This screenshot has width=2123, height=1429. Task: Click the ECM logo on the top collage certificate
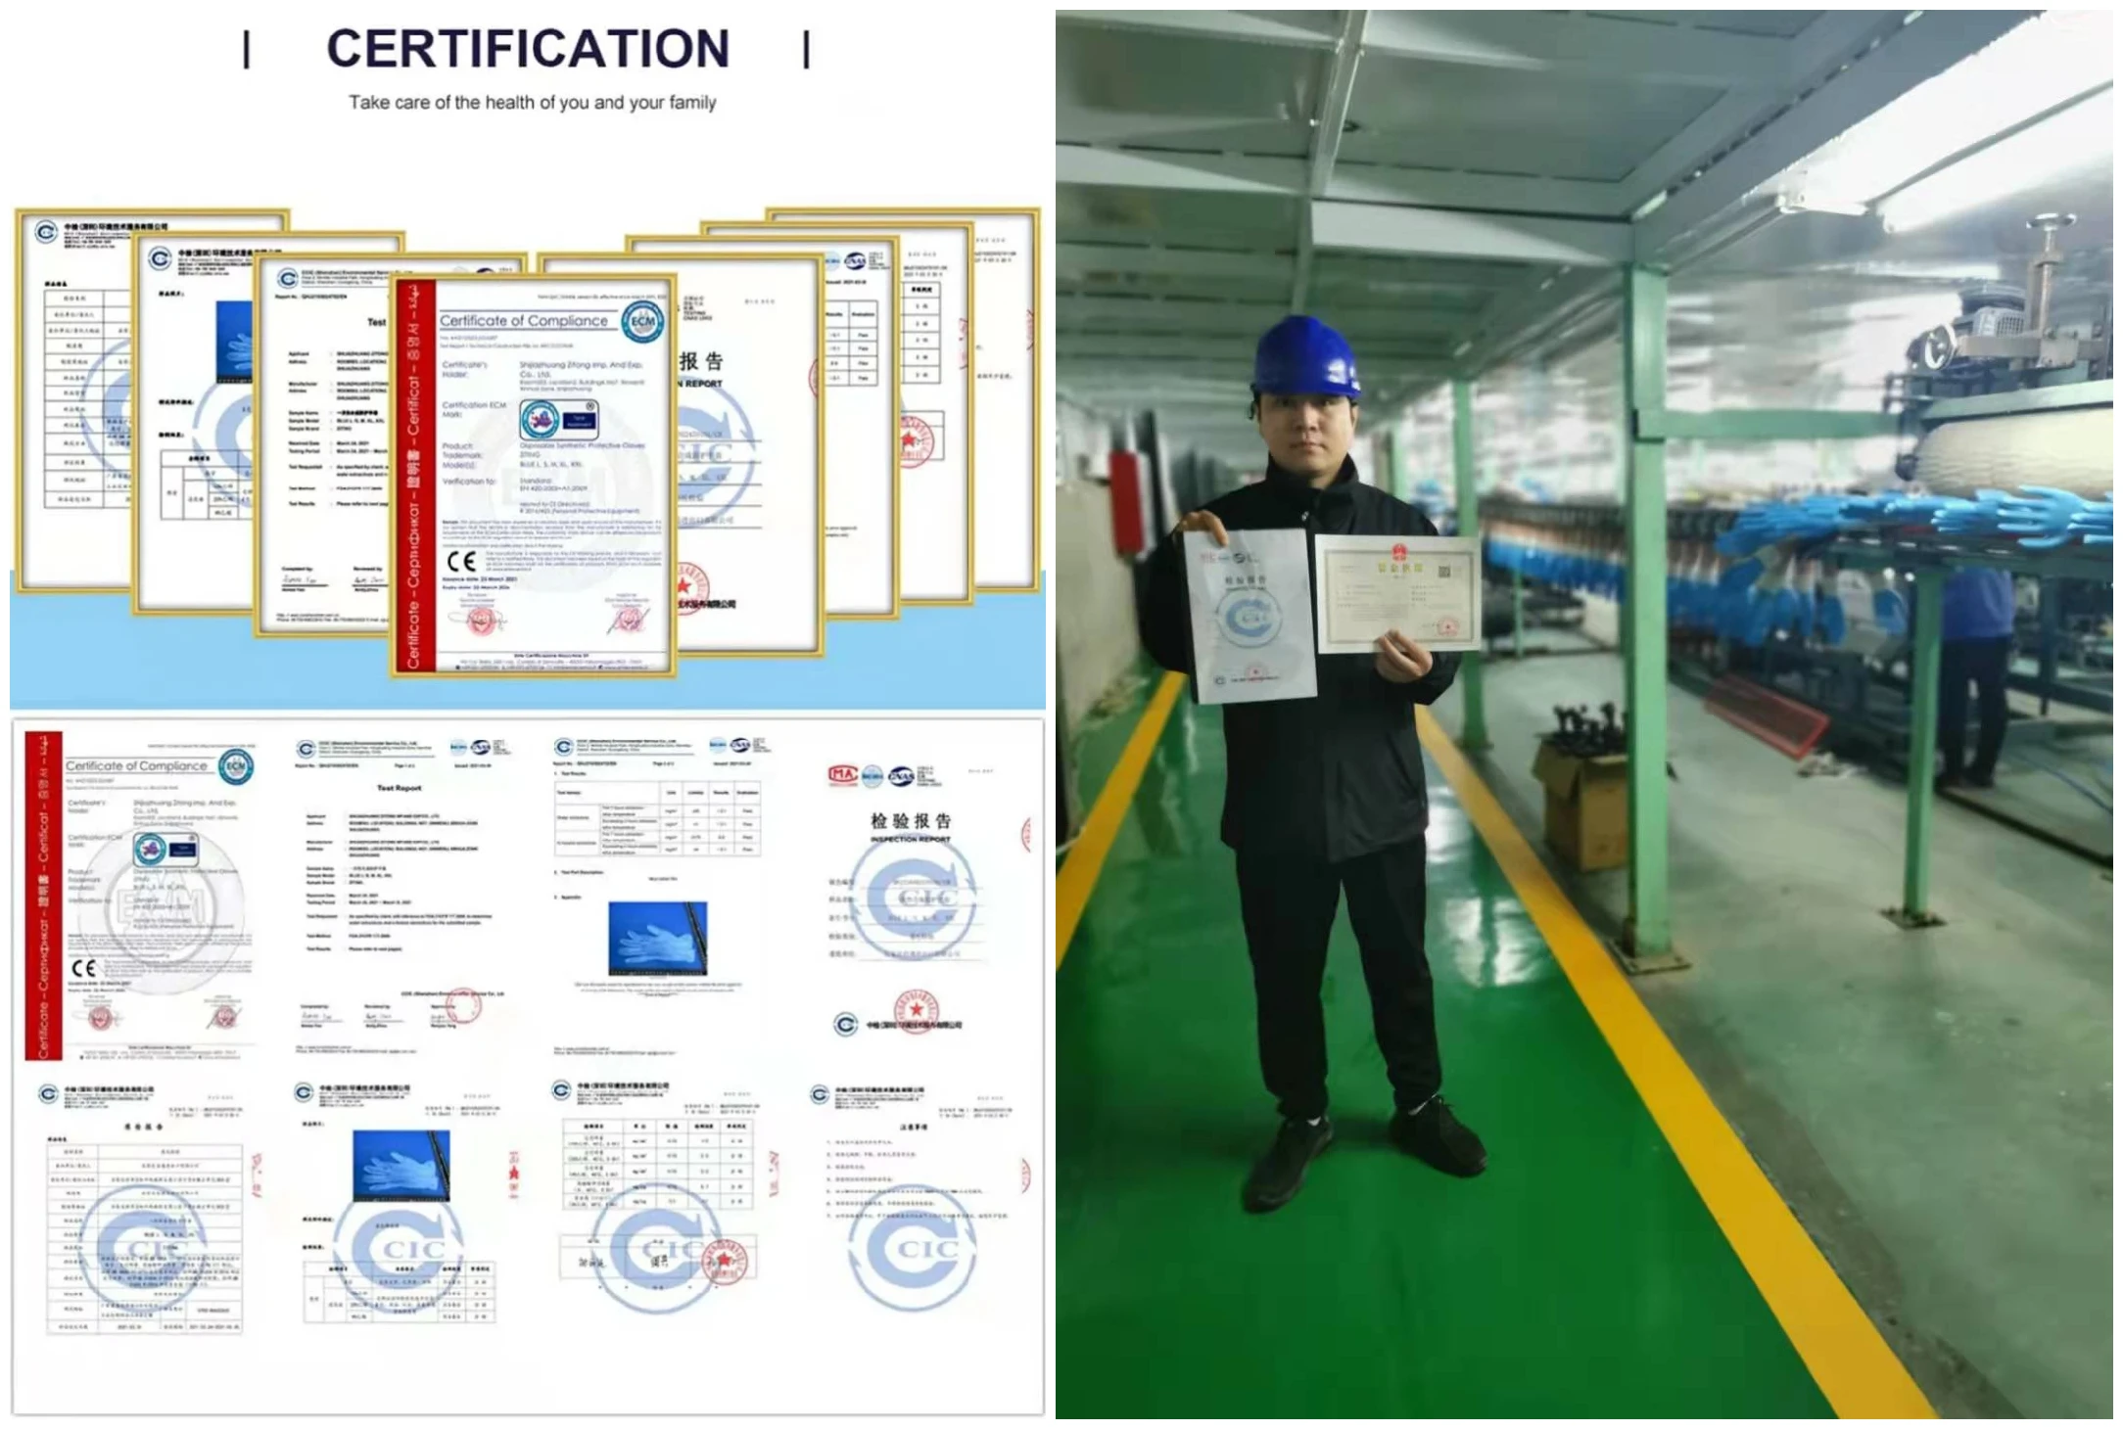[x=642, y=322]
